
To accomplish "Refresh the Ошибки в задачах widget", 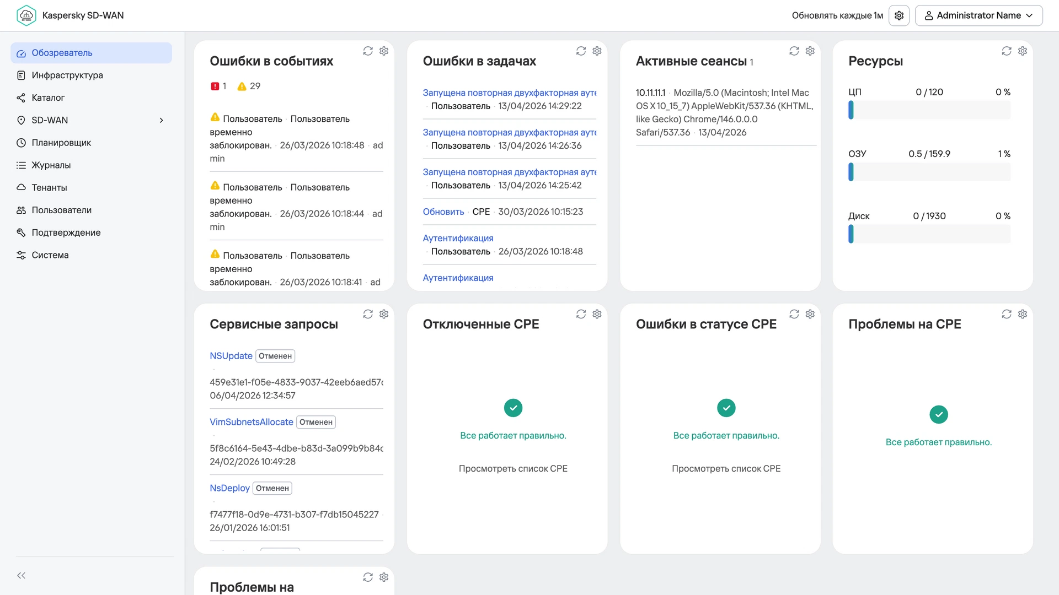I will coord(581,51).
